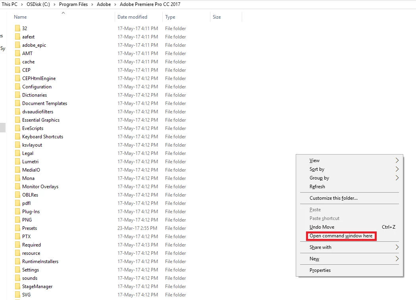Click the PNG folder icon
Image resolution: width=416 pixels, height=300 pixels.
(17, 220)
